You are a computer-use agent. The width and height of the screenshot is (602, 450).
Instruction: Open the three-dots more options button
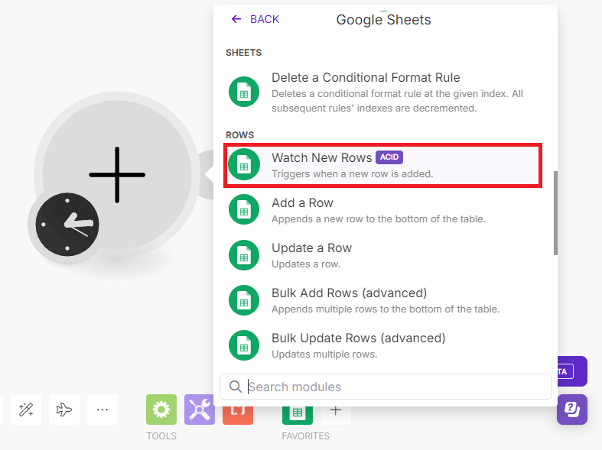click(103, 410)
